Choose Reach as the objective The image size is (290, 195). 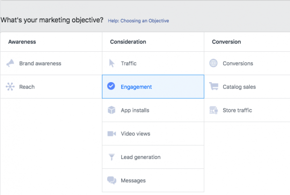27,87
